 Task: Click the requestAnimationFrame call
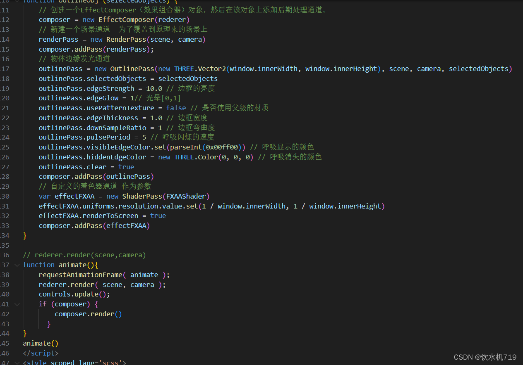(104, 275)
